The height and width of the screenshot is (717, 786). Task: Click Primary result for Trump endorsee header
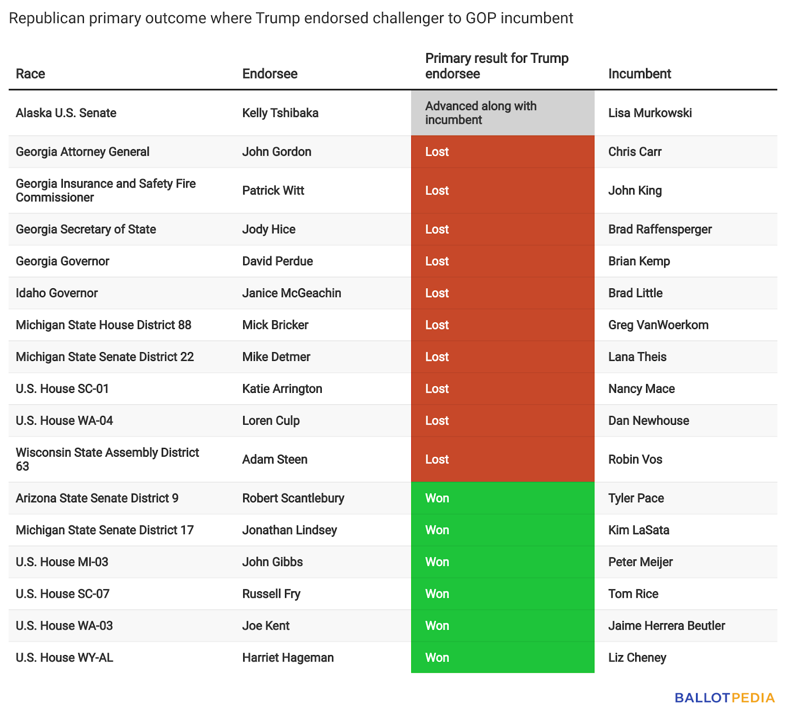(x=497, y=66)
